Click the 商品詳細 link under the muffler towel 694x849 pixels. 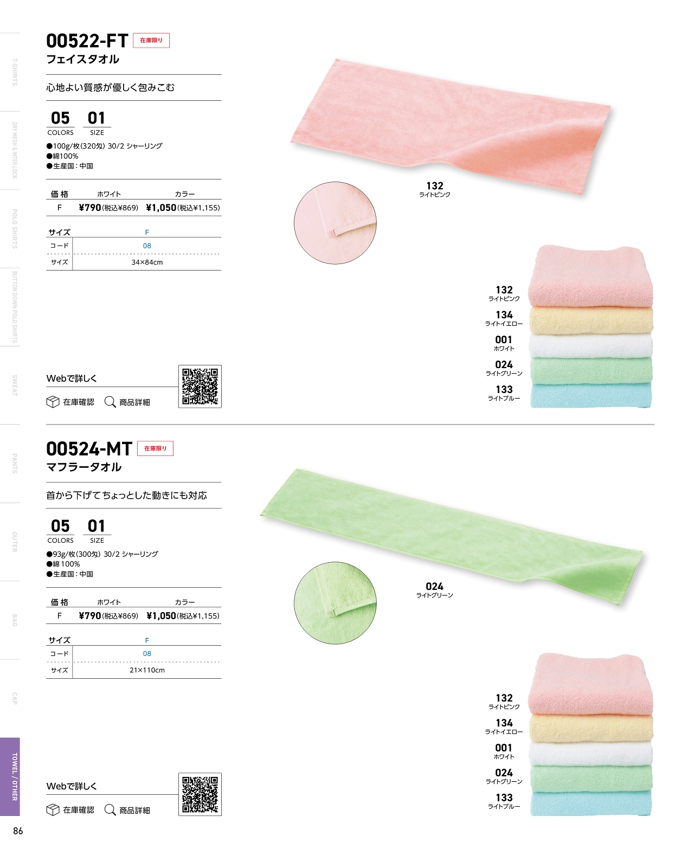(134, 810)
